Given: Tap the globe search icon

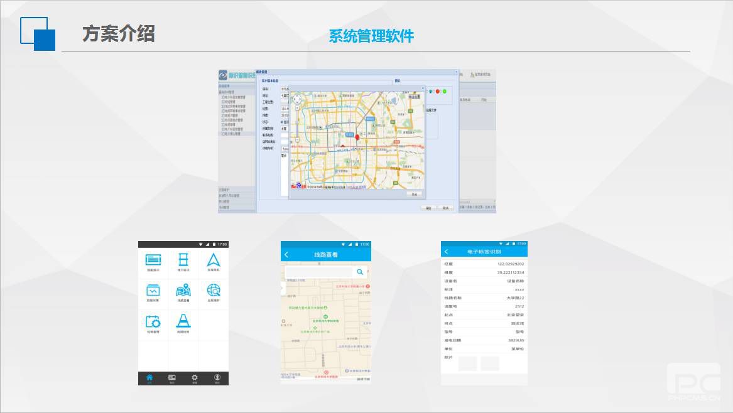Looking at the screenshot, I should point(214,291).
